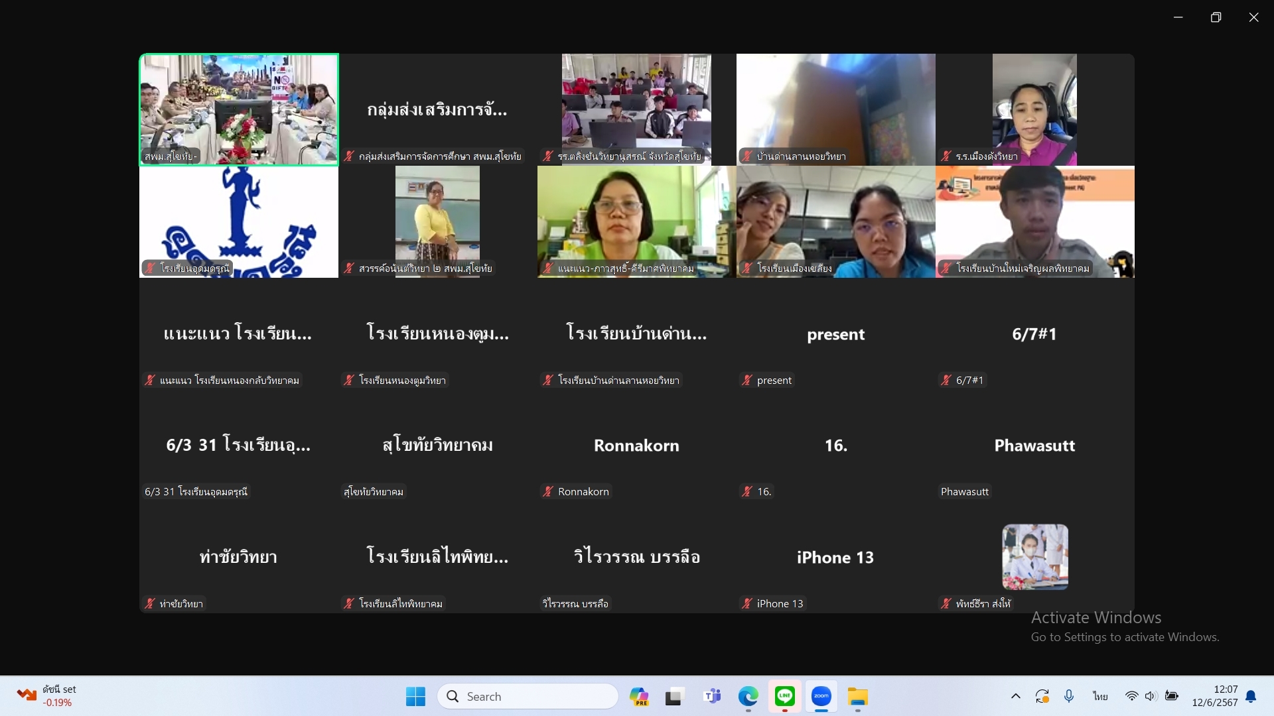Open File Explorer from taskbar
Viewport: 1274px width, 716px height.
857,696
